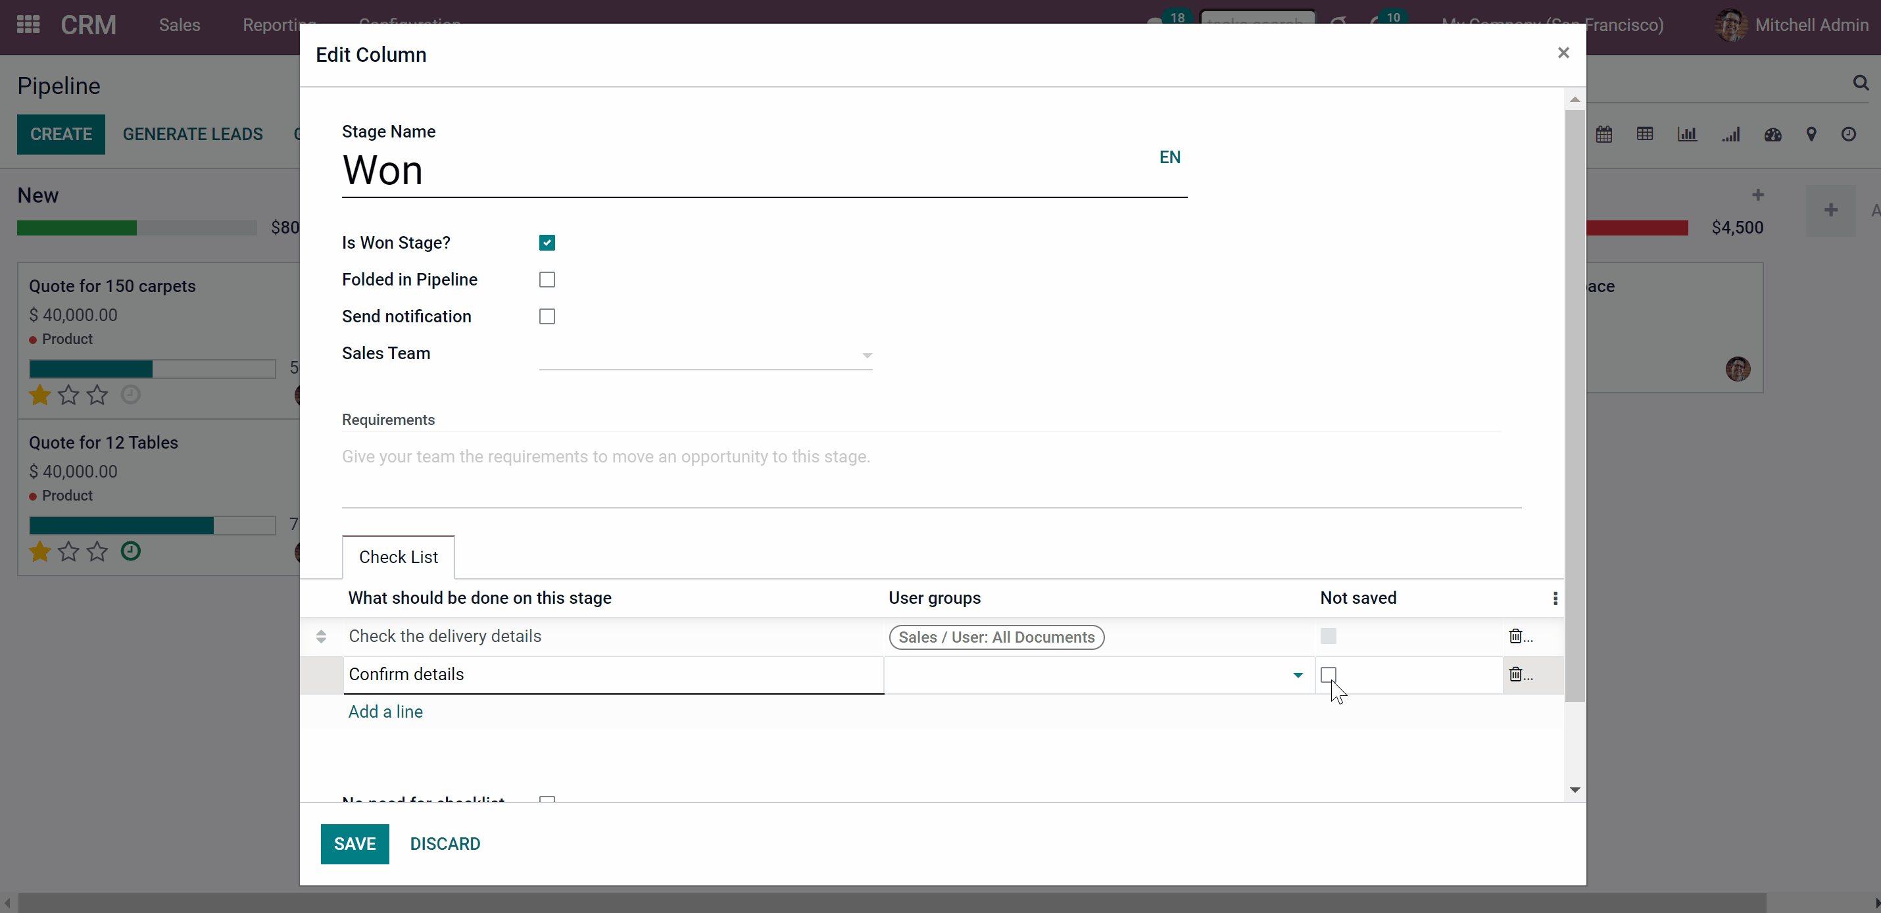Click dialog scrollbar up arrow
Screen dimensions: 1881x913
1575,99
